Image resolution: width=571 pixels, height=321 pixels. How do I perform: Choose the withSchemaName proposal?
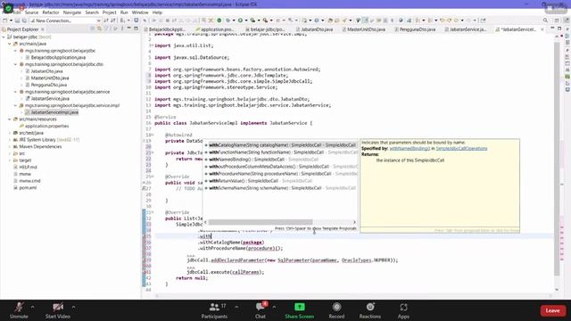tap(280, 188)
